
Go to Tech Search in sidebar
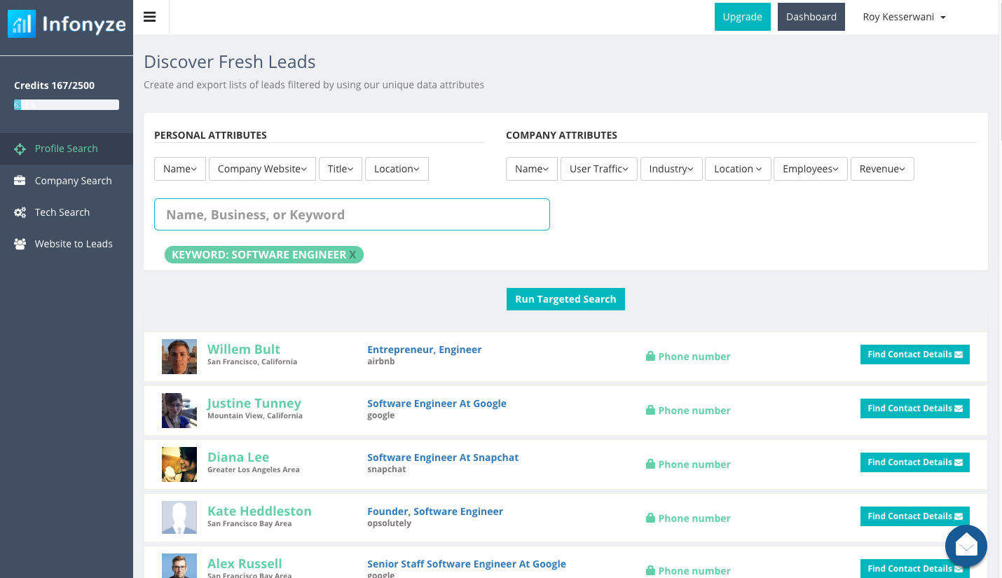click(x=67, y=212)
